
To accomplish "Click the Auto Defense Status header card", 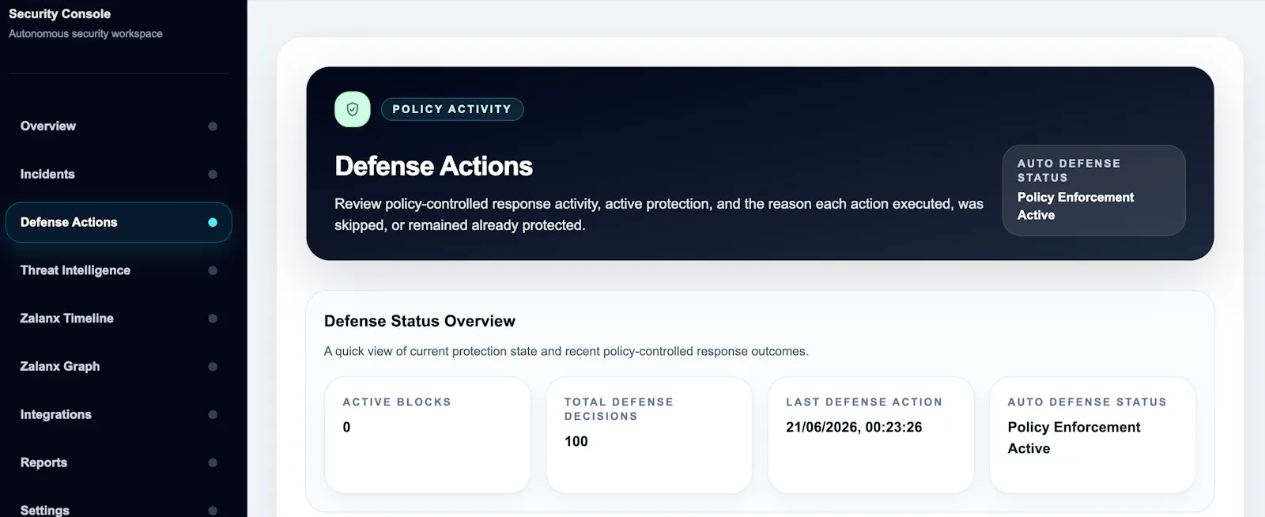I will [x=1093, y=190].
